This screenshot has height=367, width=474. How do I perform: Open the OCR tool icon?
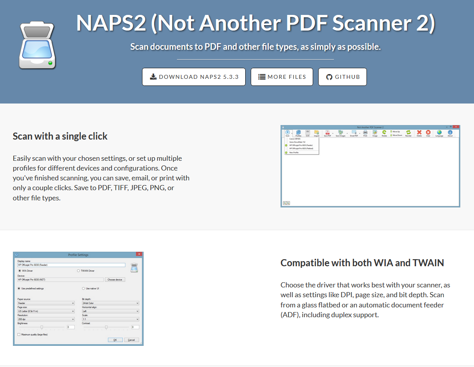coord(308,133)
